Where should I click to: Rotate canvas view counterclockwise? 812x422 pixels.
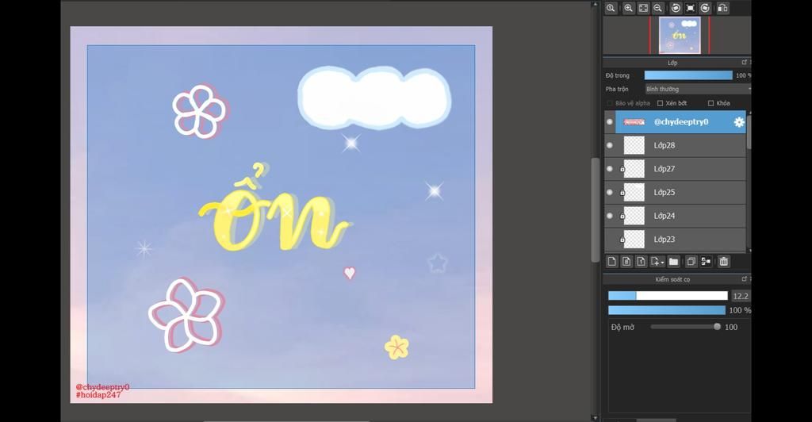[x=676, y=8]
